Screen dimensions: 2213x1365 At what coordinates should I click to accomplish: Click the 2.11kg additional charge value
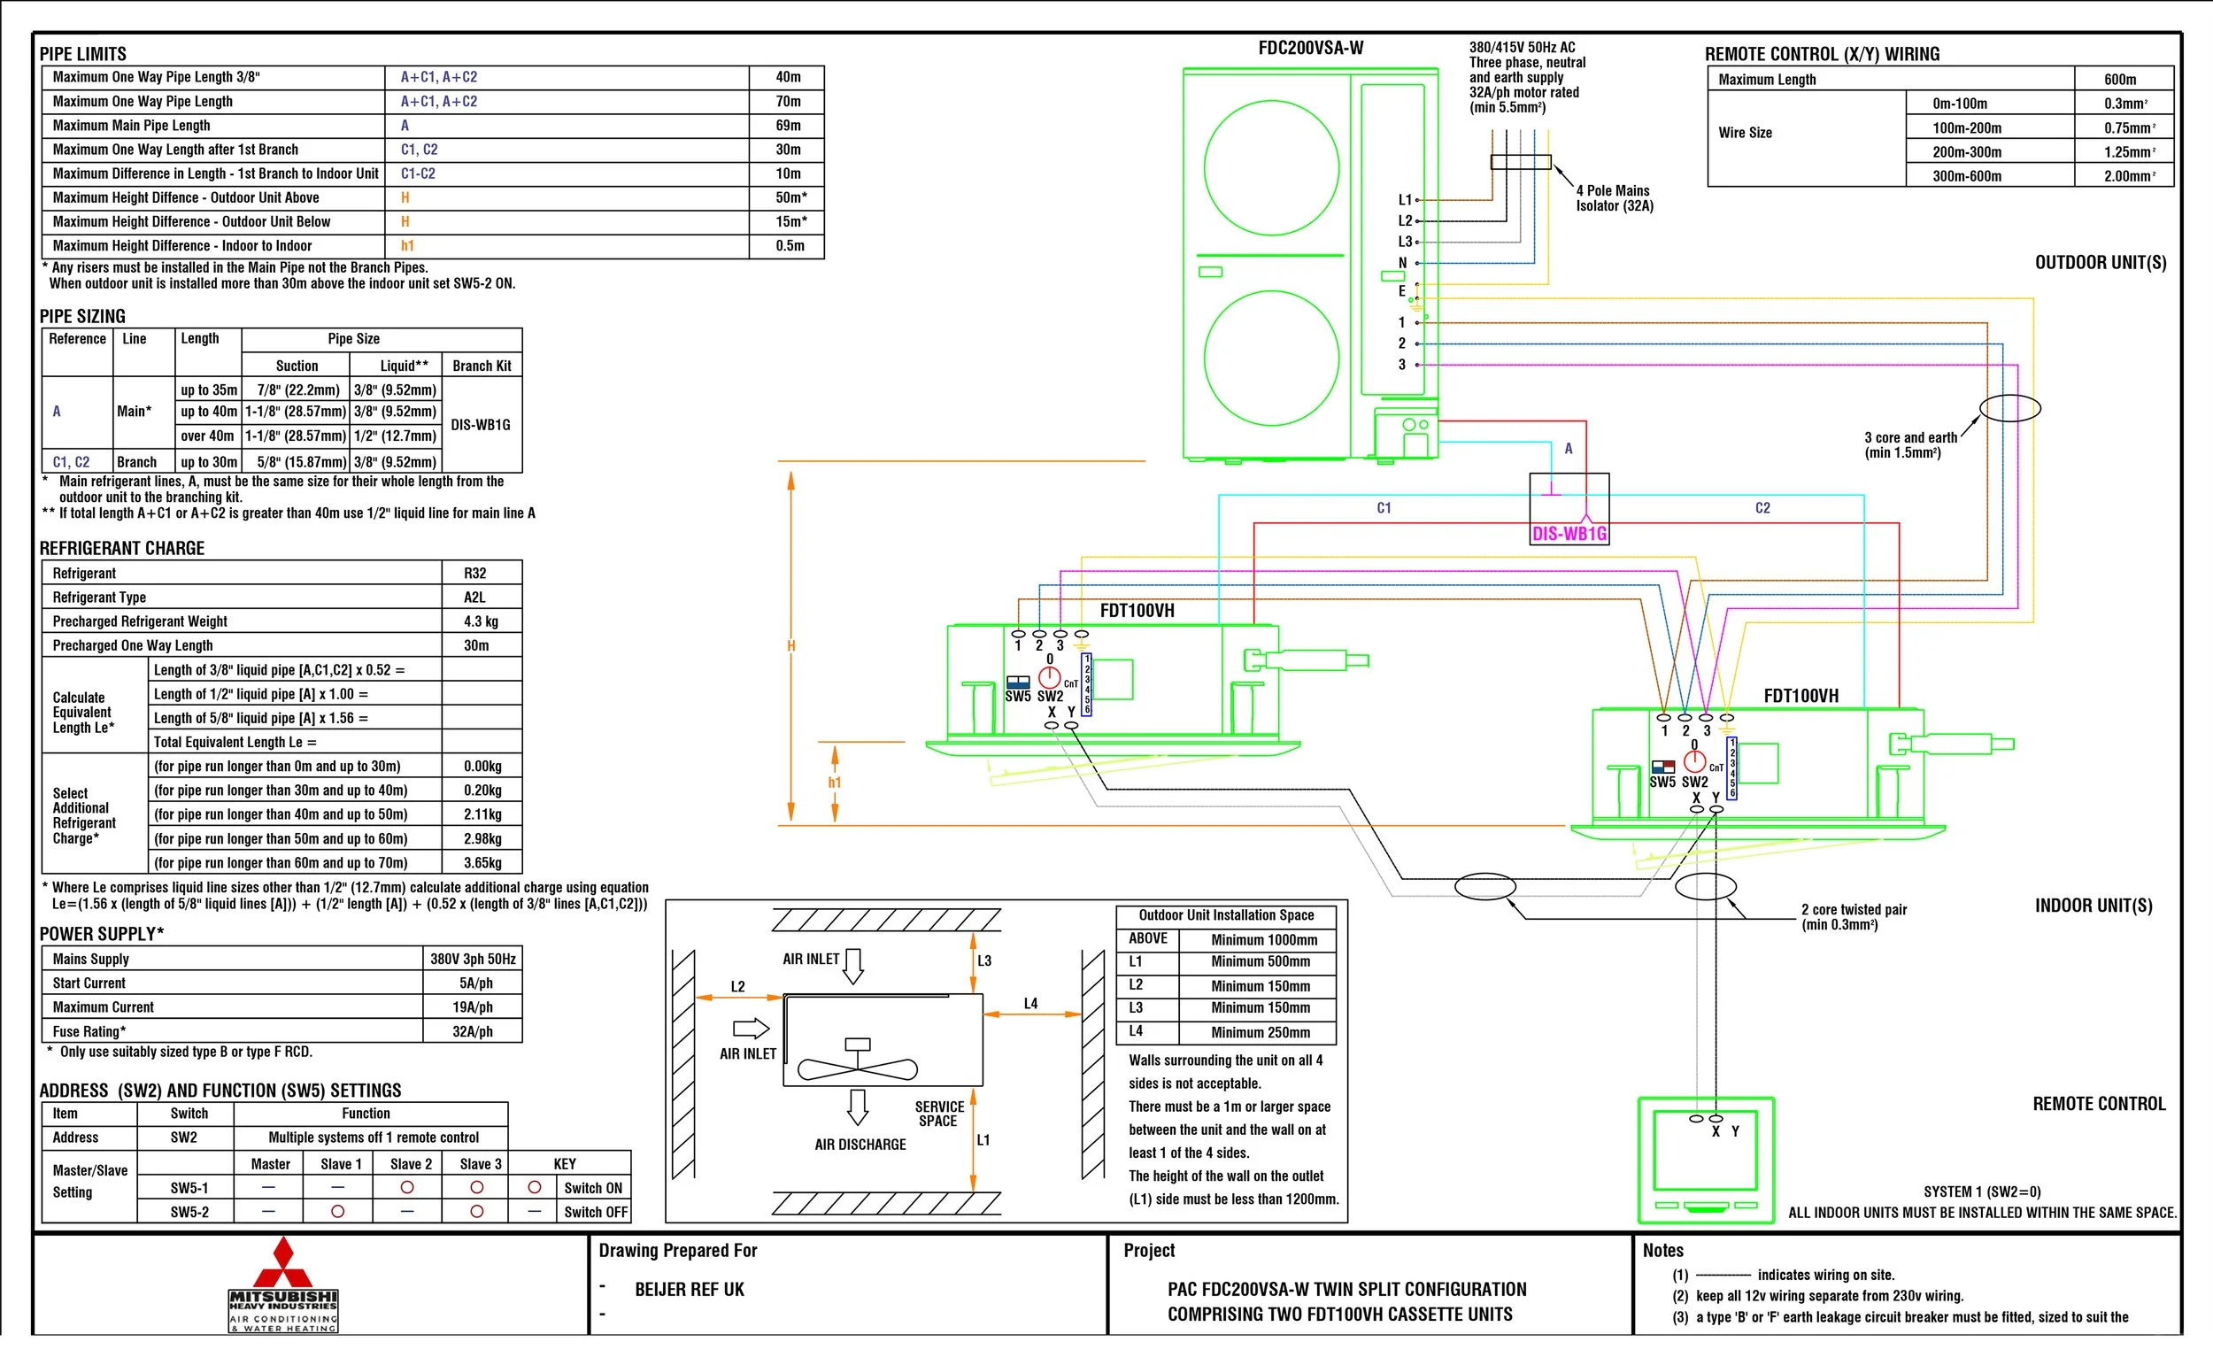482,814
